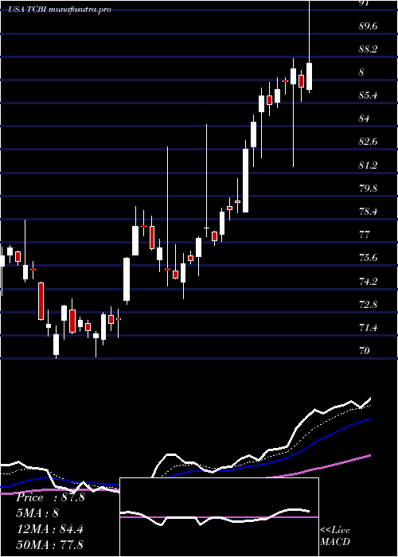Click the 79.8 price axis label
The image size is (398, 557).
[368, 189]
